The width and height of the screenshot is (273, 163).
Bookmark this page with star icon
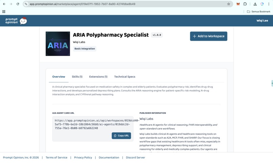tap(229, 4)
